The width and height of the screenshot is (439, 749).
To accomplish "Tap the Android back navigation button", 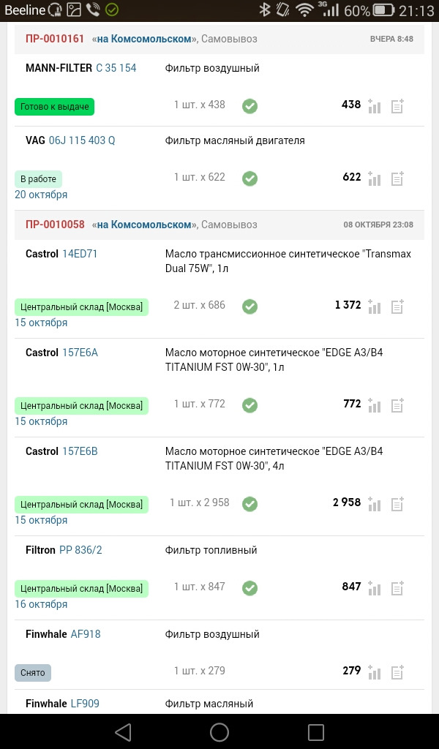I will point(123,731).
